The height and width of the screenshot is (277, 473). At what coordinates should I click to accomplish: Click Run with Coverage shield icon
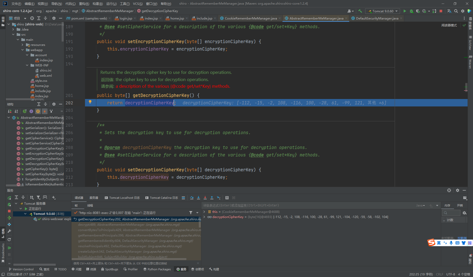[418, 11]
